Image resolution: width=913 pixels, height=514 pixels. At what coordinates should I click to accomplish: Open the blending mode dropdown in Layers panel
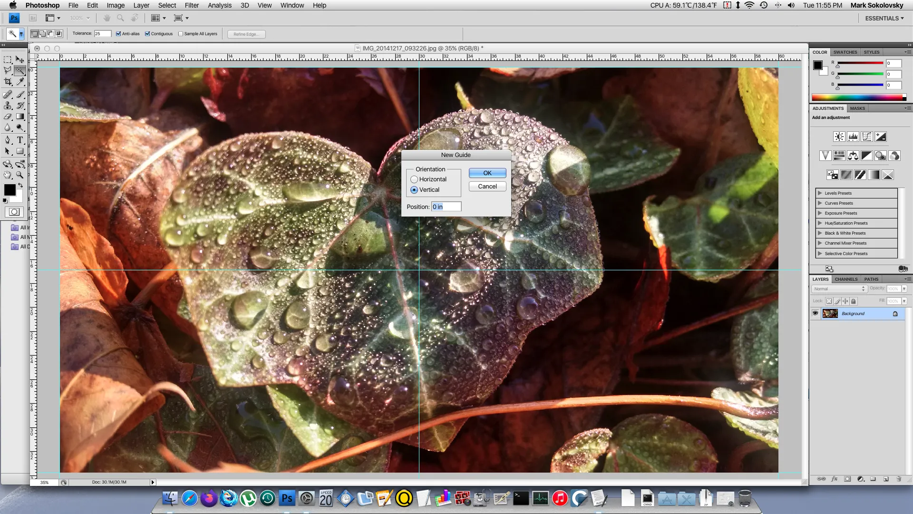click(x=839, y=289)
